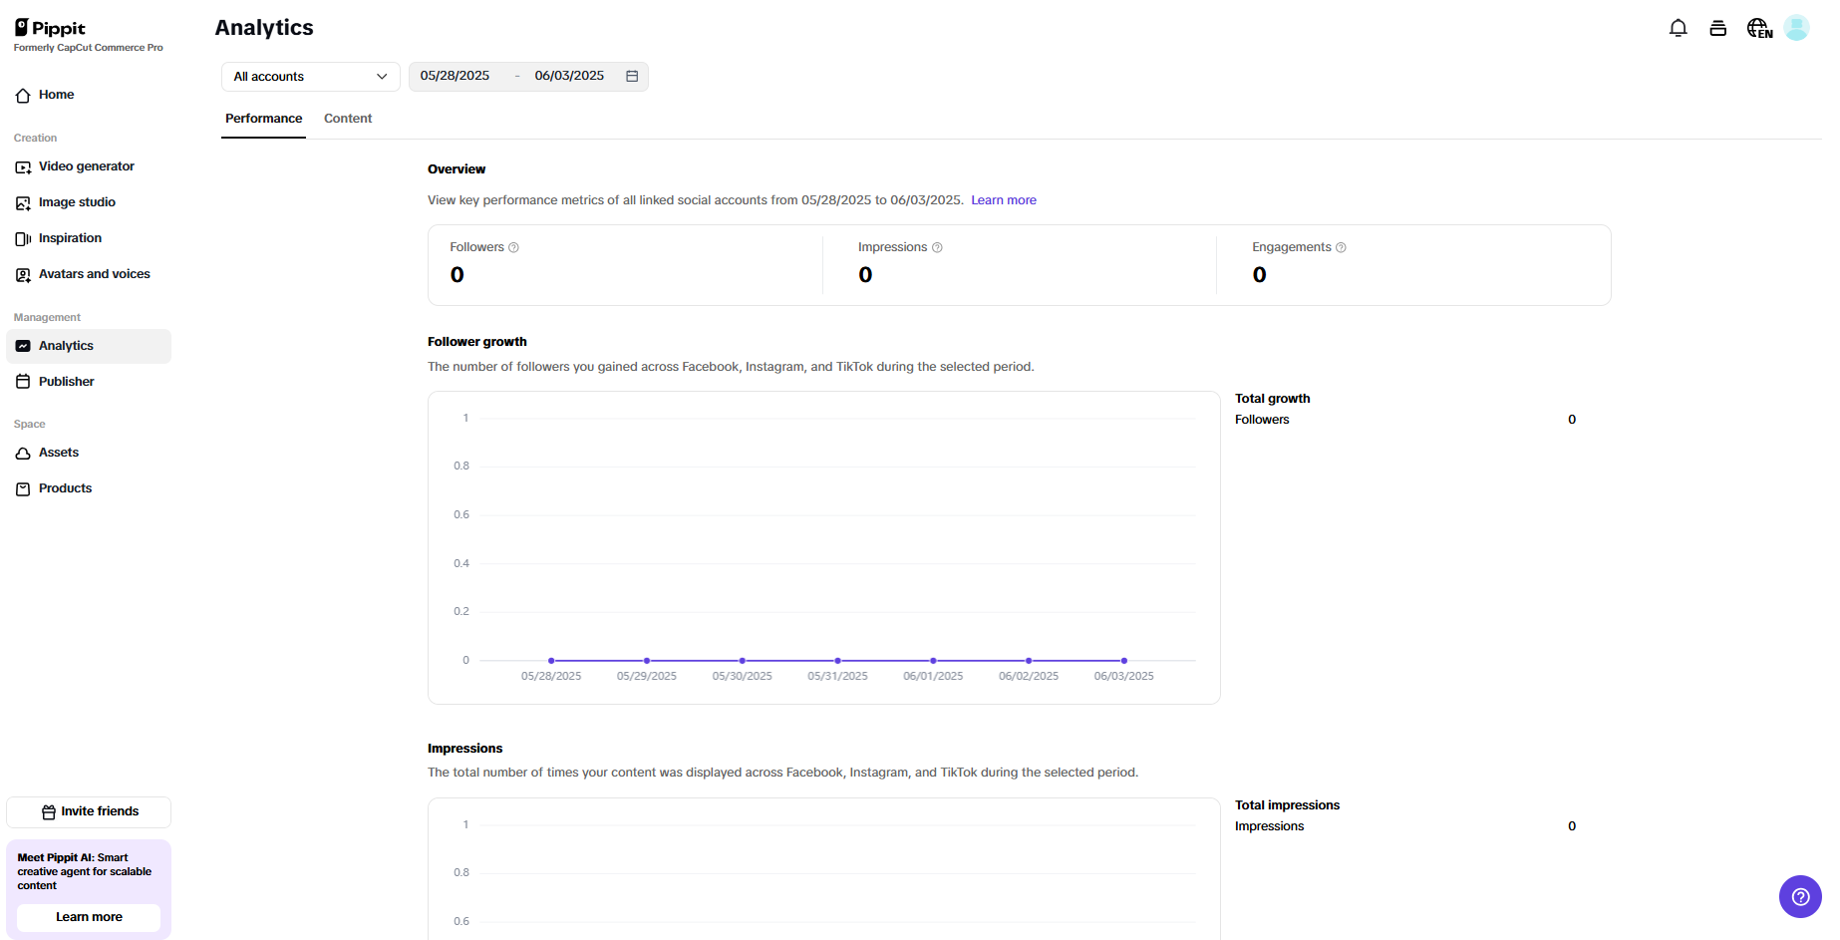Open the Video generator tool
1840x940 pixels.
pos(87,166)
